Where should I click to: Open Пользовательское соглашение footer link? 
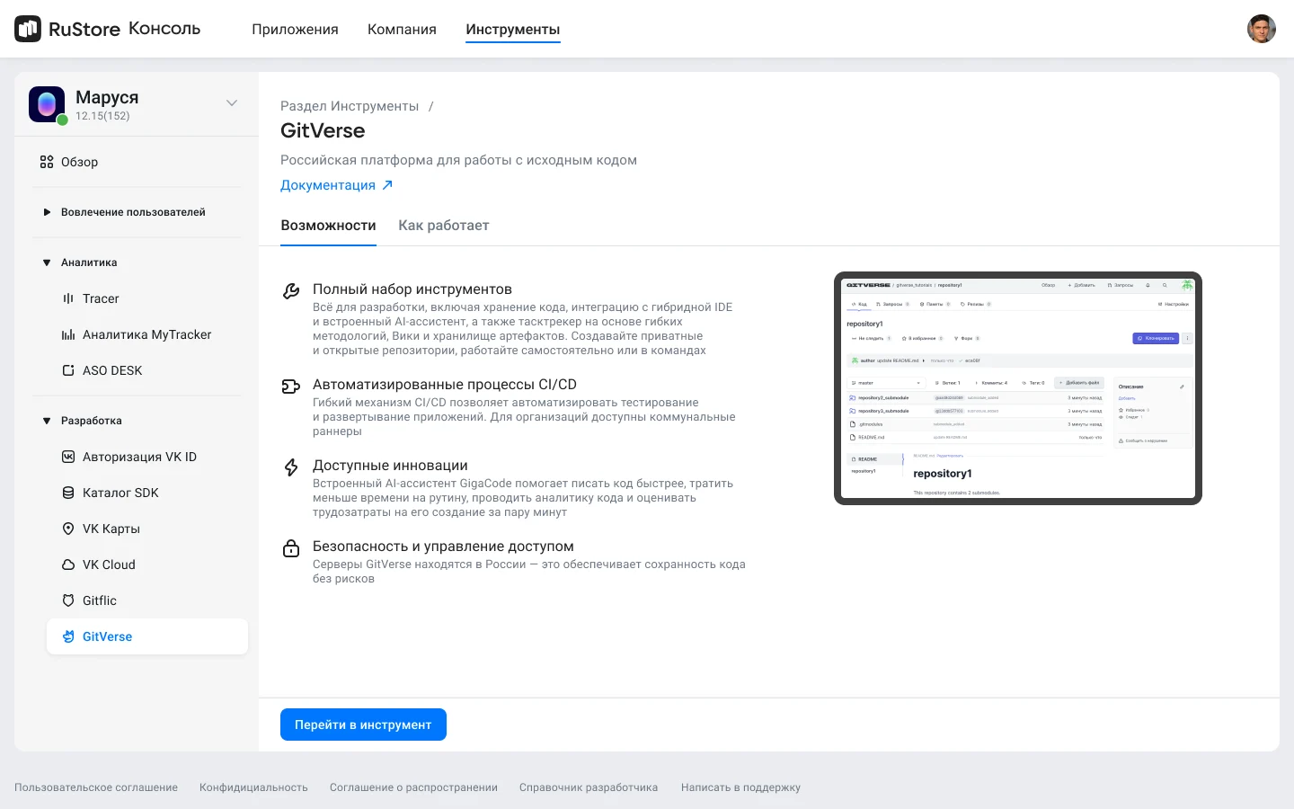pyautogui.click(x=96, y=787)
